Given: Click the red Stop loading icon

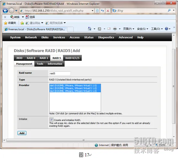Looking at the screenshot, I should point(108,11).
